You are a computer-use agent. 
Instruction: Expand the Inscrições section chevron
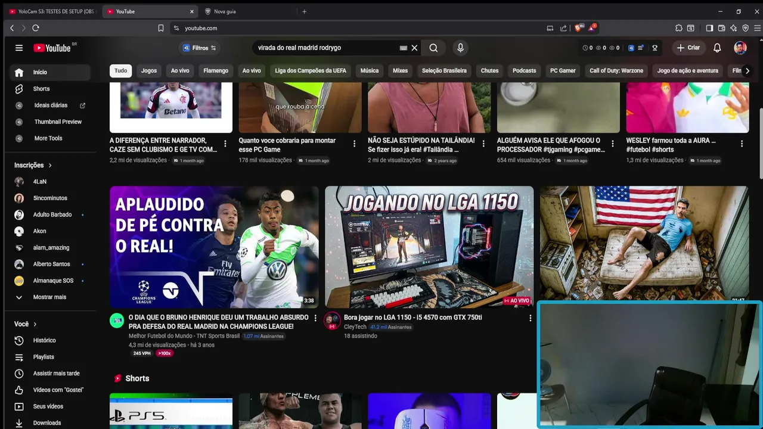[50, 165]
